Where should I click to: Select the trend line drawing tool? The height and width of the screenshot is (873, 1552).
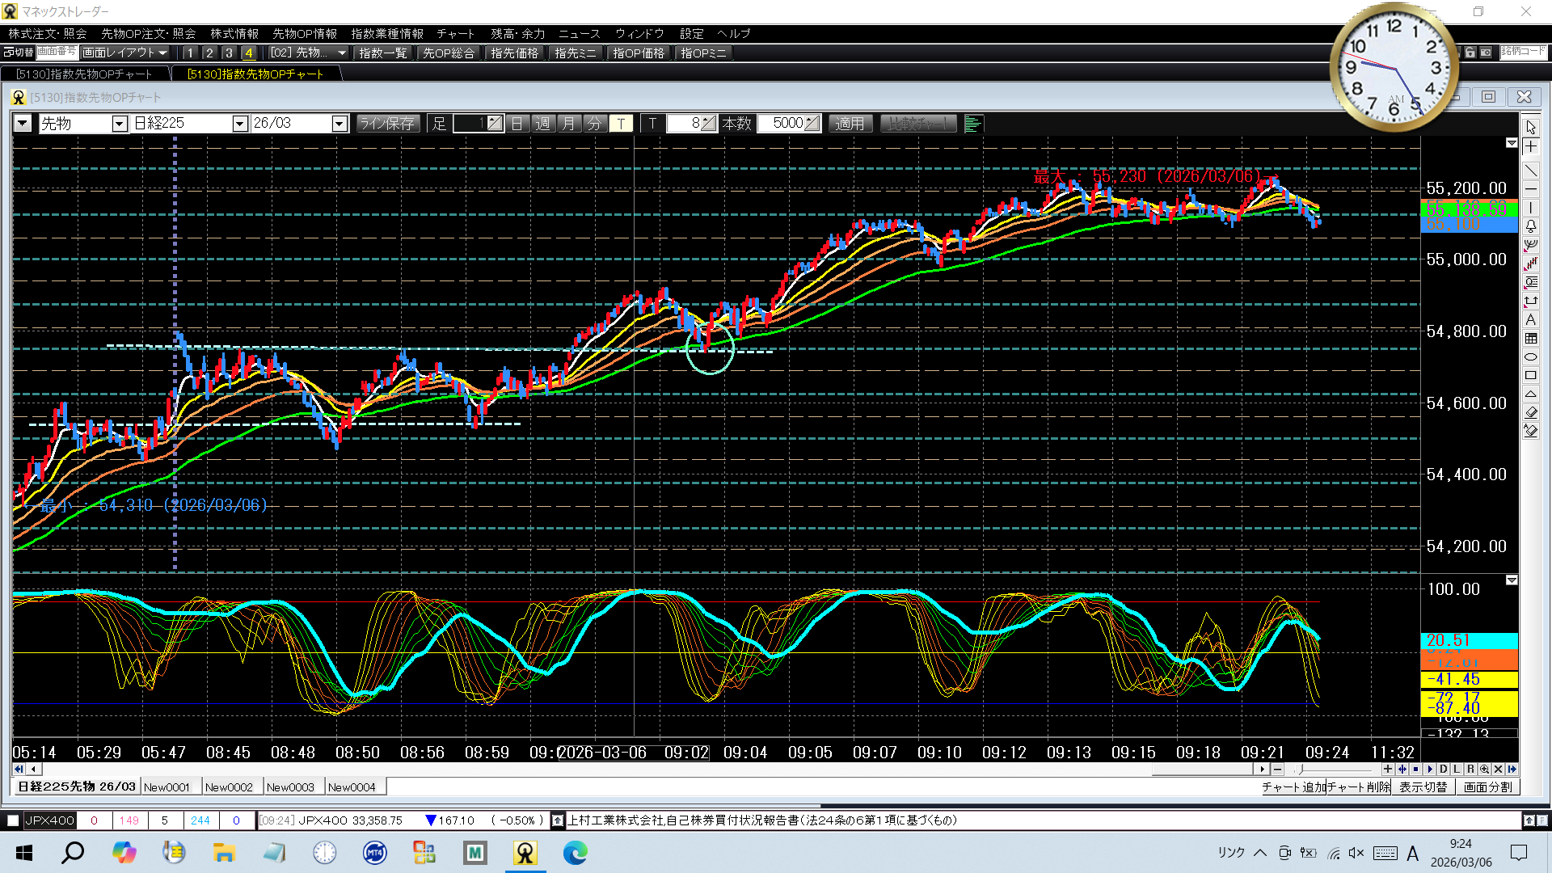coord(1531,171)
